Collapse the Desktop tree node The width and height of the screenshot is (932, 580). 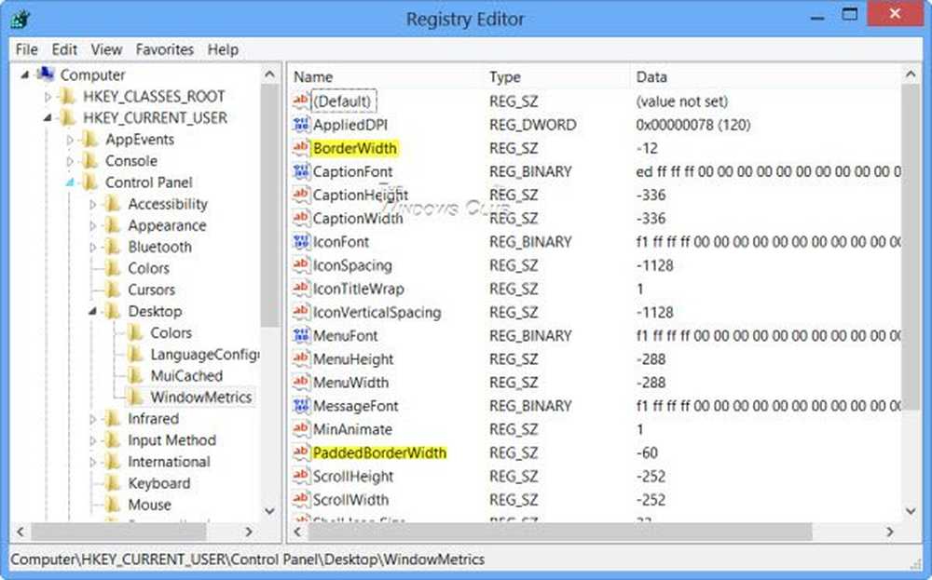point(92,312)
